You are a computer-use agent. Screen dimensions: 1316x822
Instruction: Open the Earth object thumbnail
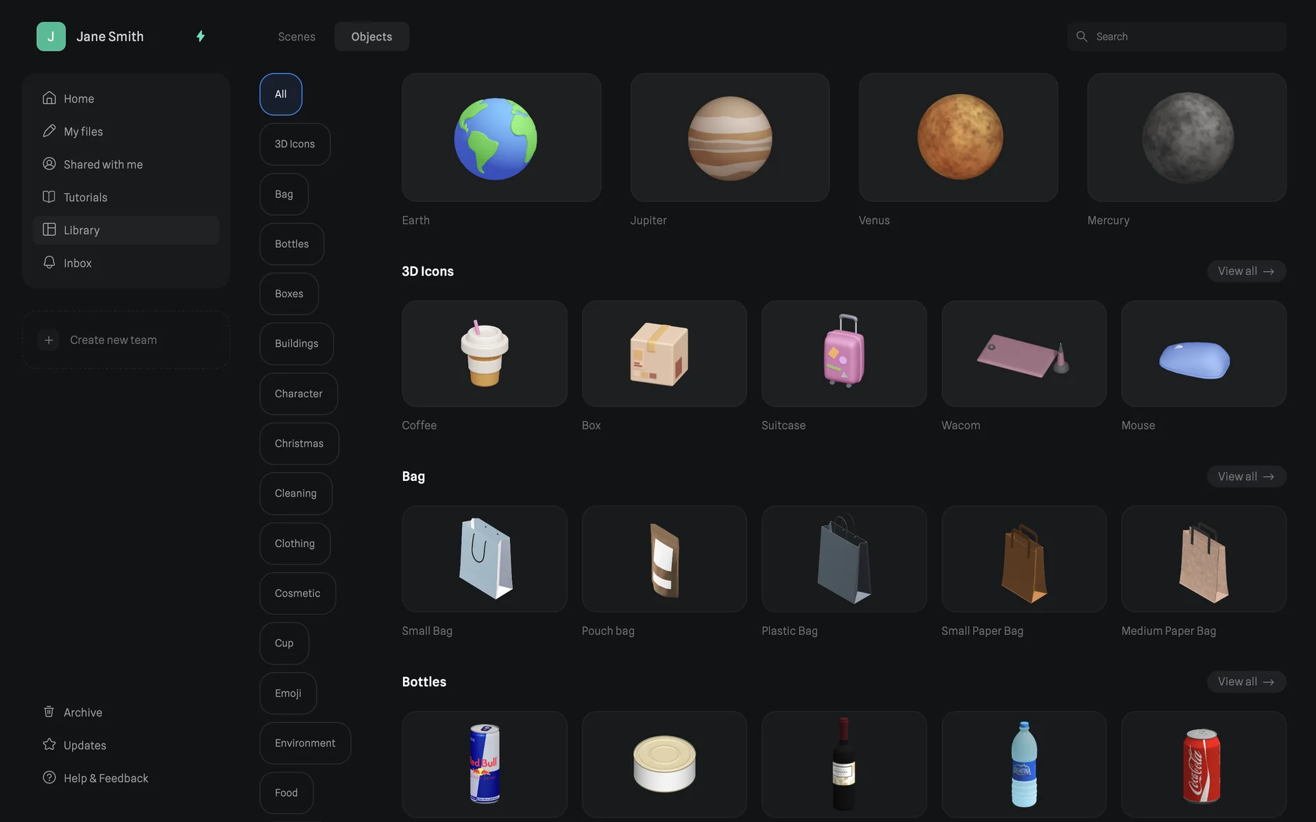501,138
